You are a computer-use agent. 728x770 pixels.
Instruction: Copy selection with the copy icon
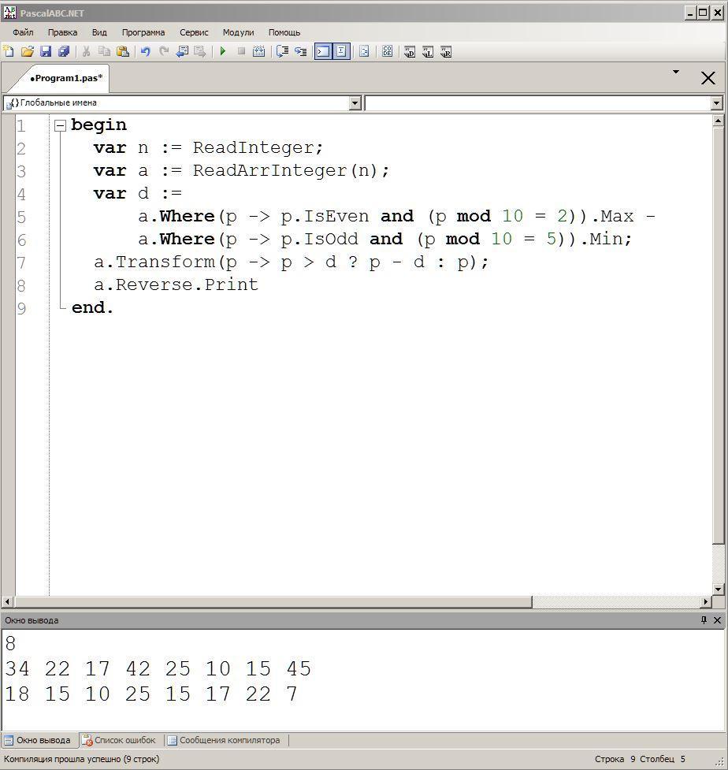104,51
